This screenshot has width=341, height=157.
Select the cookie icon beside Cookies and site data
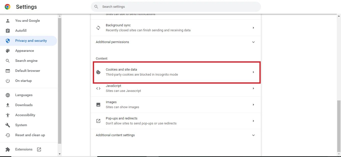(98, 72)
